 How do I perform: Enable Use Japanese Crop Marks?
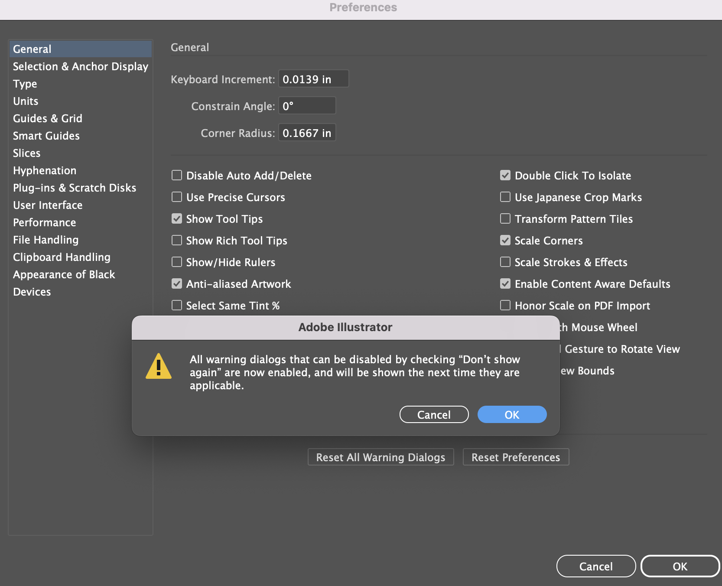505,197
